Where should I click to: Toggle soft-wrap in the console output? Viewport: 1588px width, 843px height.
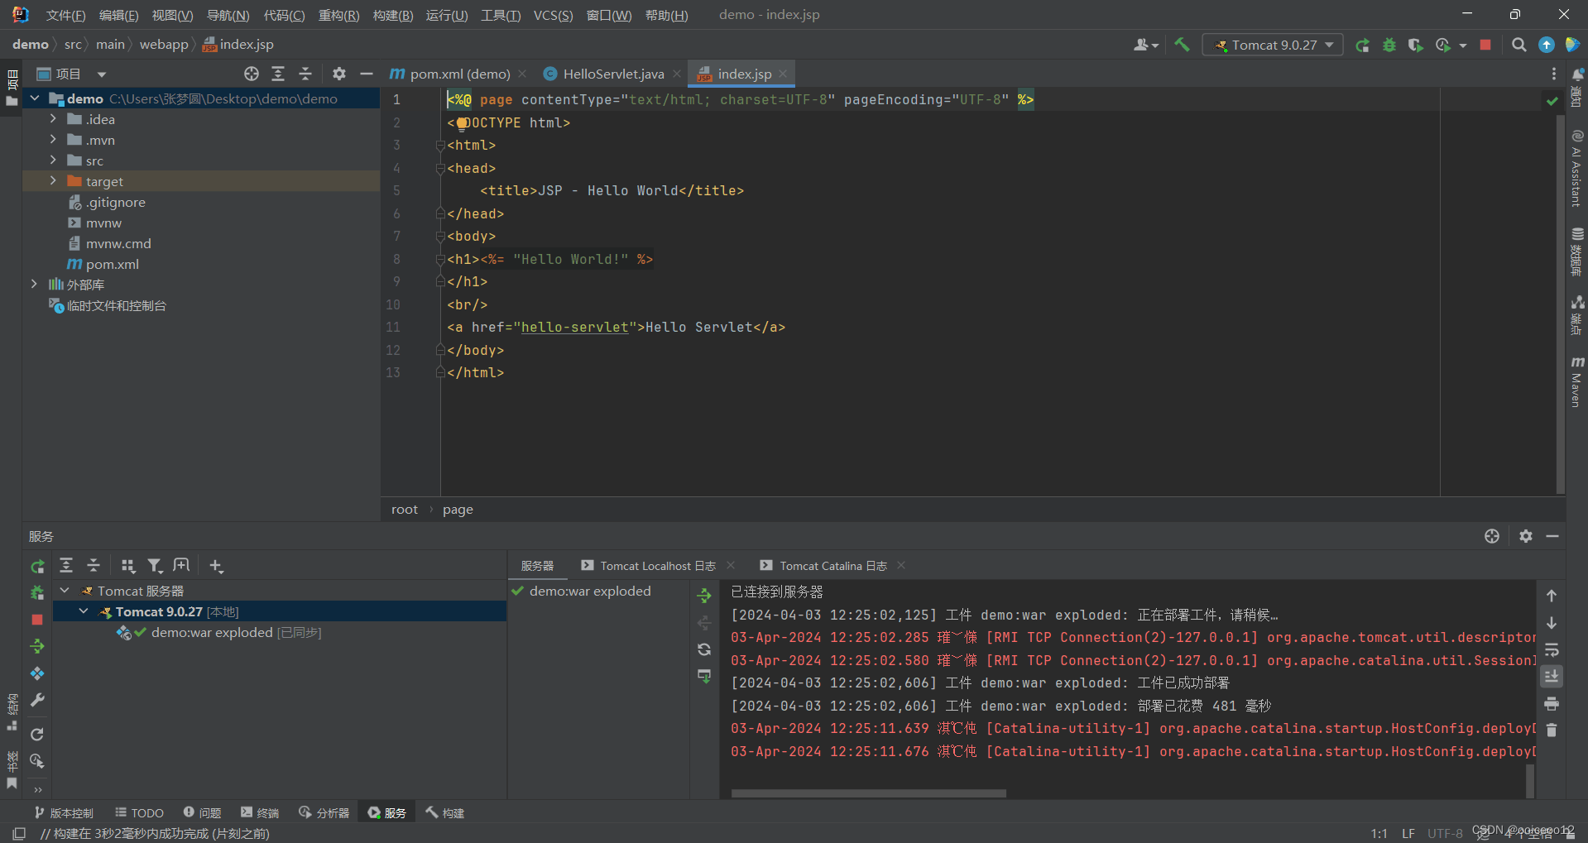click(1552, 649)
